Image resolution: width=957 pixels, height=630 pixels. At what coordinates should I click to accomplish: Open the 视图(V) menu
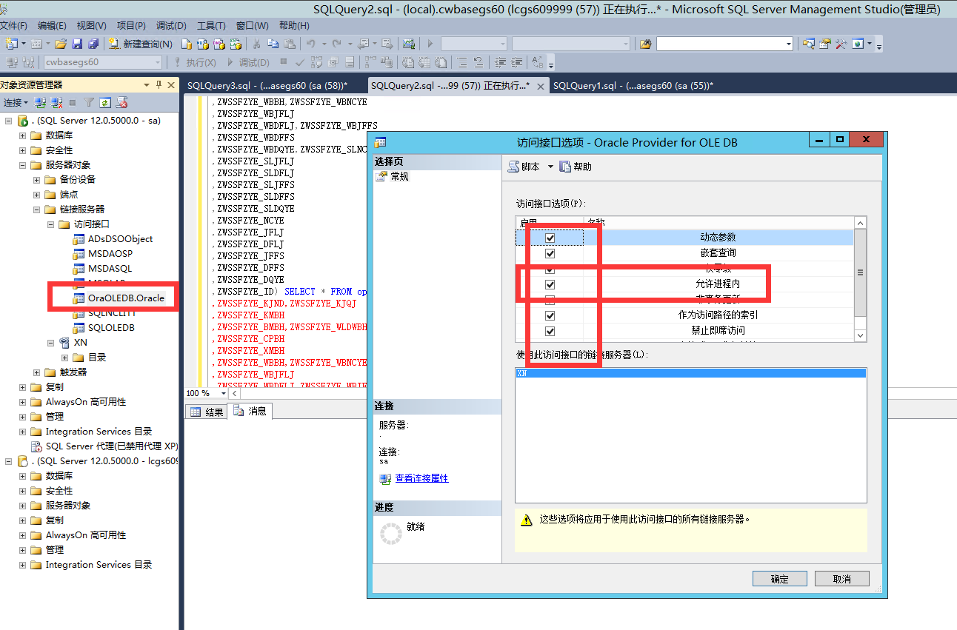tap(91, 26)
